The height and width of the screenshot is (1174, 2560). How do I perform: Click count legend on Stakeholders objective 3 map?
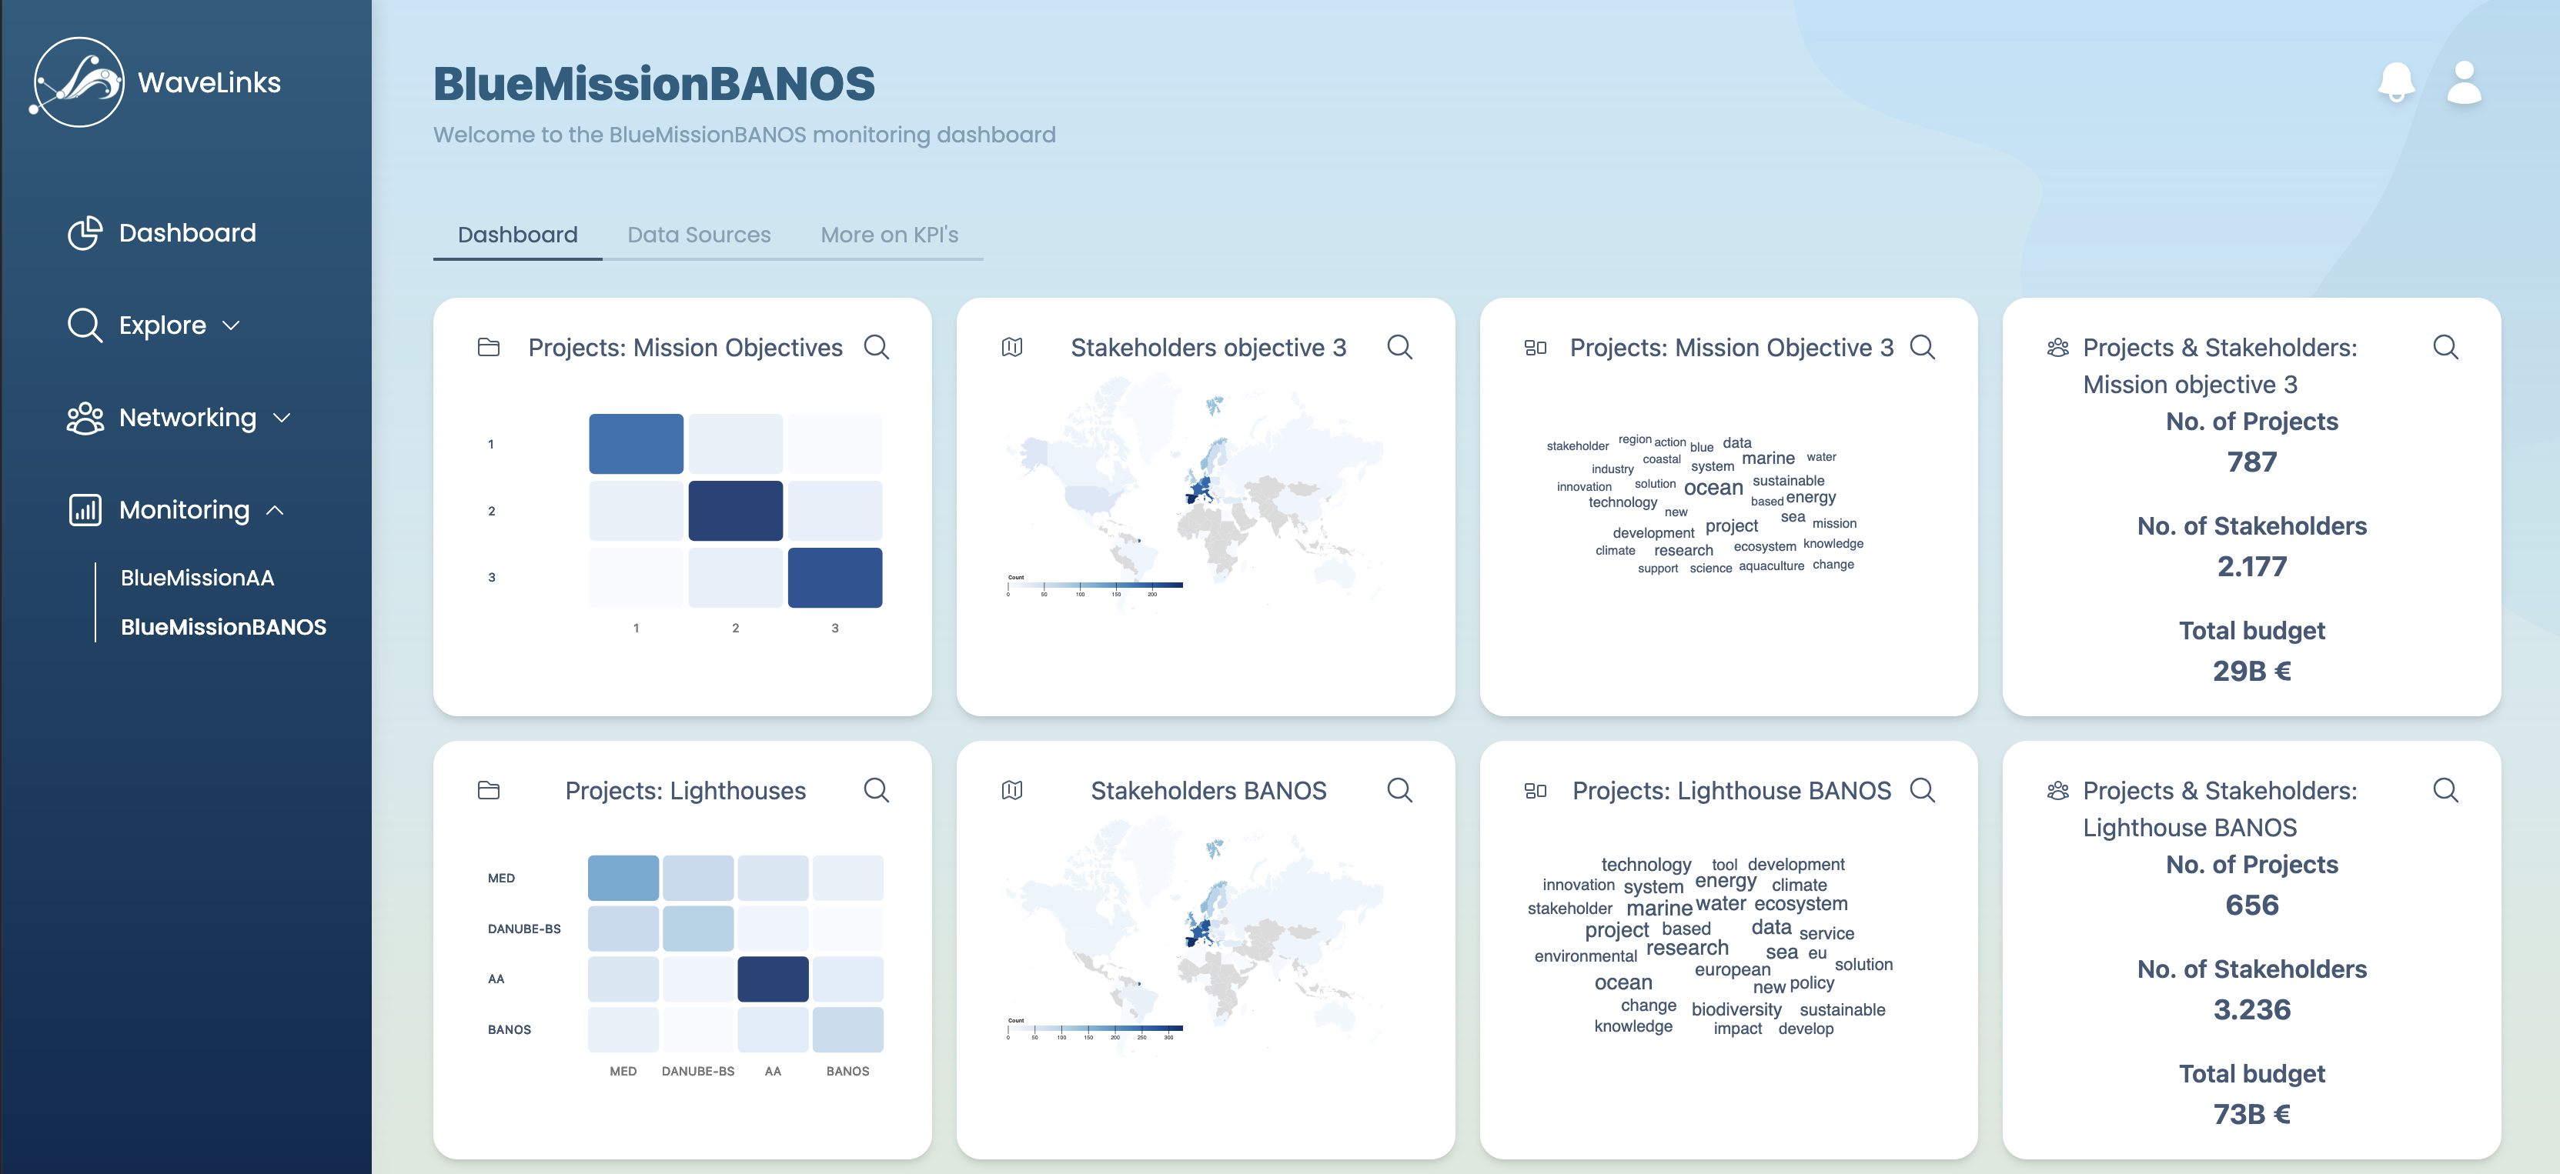[1095, 586]
